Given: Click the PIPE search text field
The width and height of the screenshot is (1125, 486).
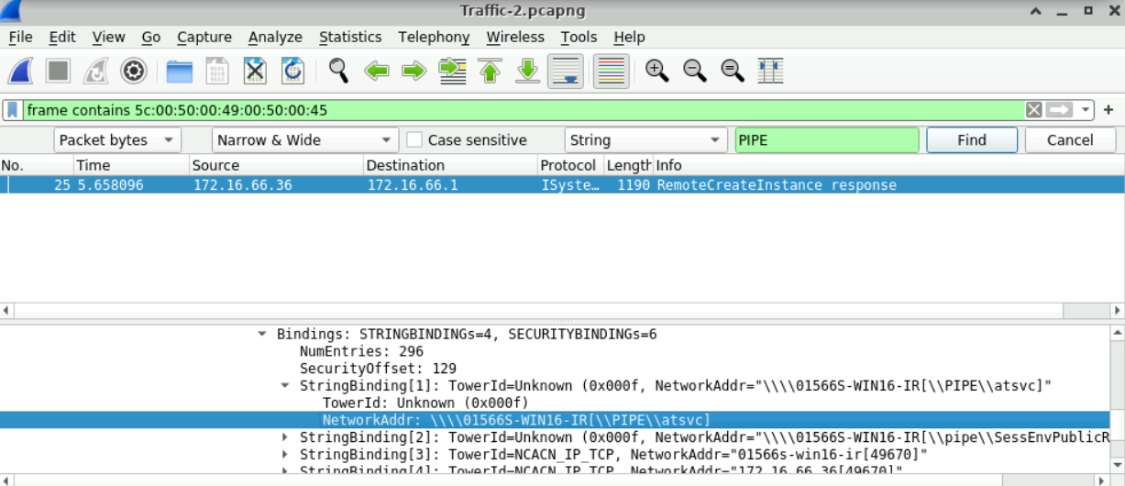Looking at the screenshot, I should tap(827, 140).
